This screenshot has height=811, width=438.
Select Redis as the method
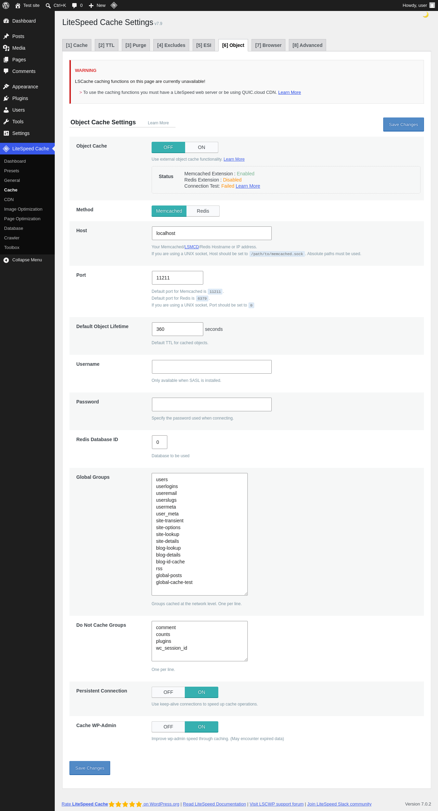click(x=203, y=211)
